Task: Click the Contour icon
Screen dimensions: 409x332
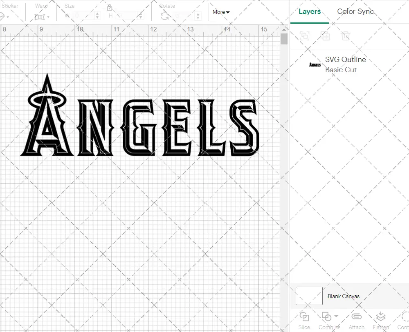Action: 404,317
